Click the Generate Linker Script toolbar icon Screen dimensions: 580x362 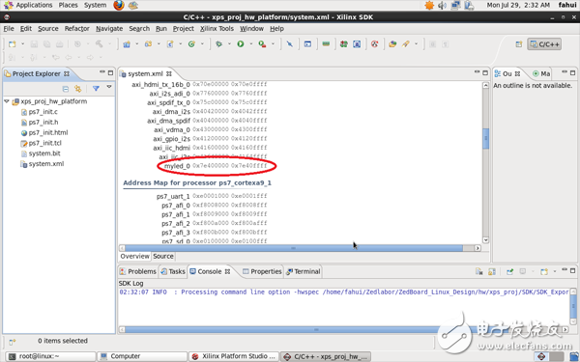click(x=357, y=44)
